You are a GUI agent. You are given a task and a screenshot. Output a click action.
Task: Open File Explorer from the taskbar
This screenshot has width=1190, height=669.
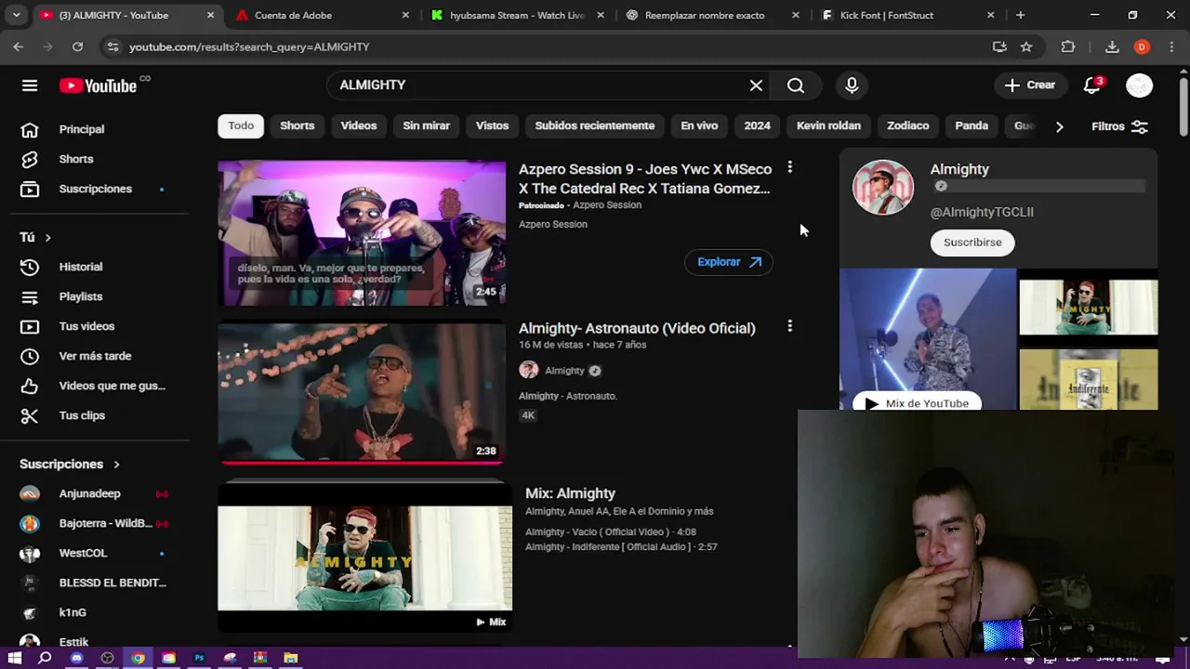click(x=291, y=658)
